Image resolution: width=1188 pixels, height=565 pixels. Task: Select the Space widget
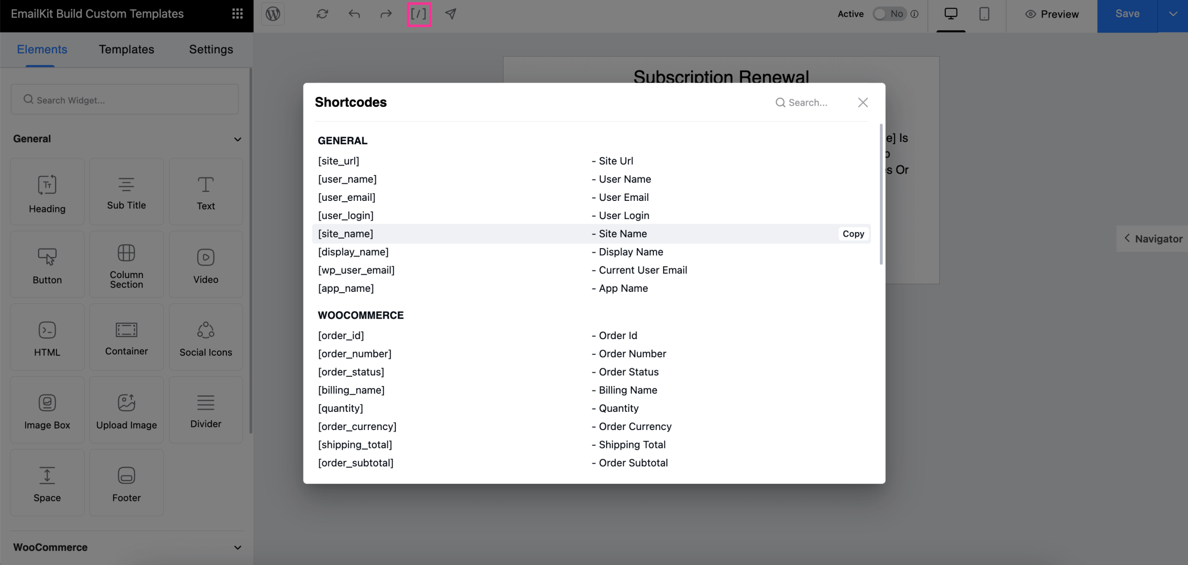click(47, 482)
